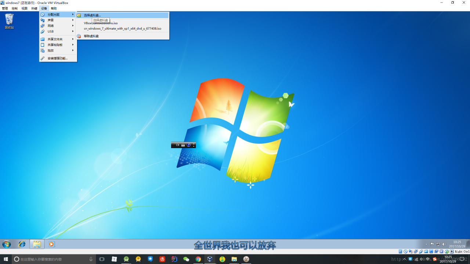Open the Windows 7 volume tray icon
The width and height of the screenshot is (470, 264).
444,244
